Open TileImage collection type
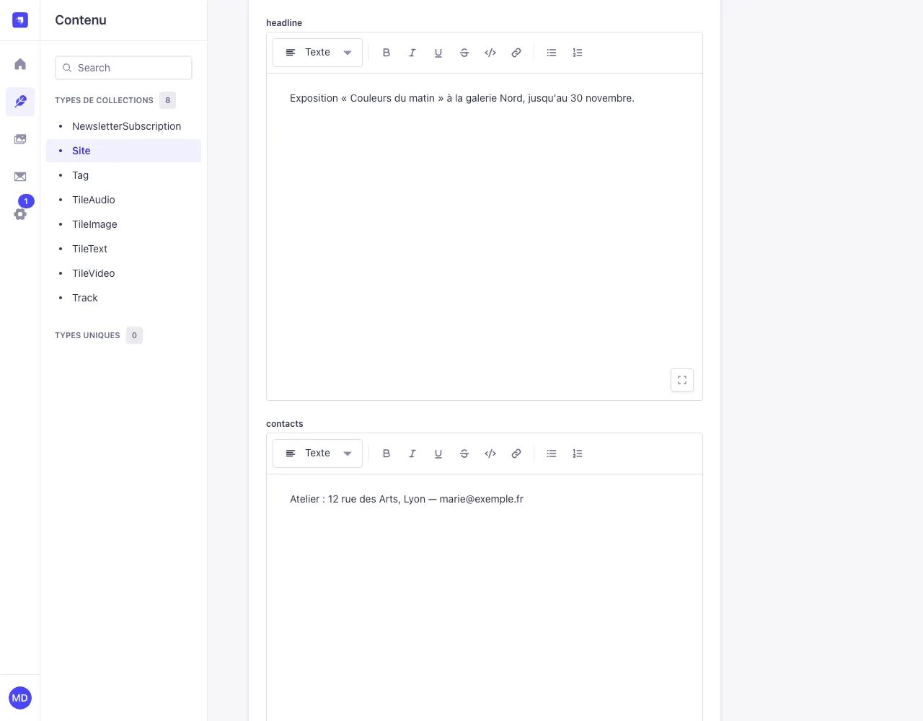The width and height of the screenshot is (923, 721). 123,224
